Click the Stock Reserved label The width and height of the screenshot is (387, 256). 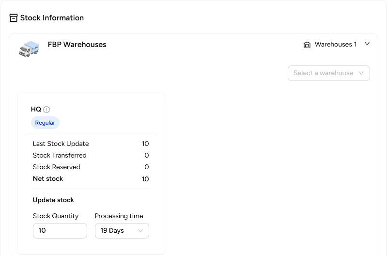click(57, 167)
